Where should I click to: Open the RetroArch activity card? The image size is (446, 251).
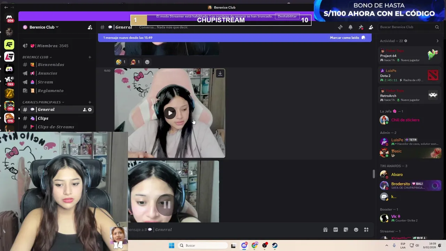pyautogui.click(x=409, y=95)
